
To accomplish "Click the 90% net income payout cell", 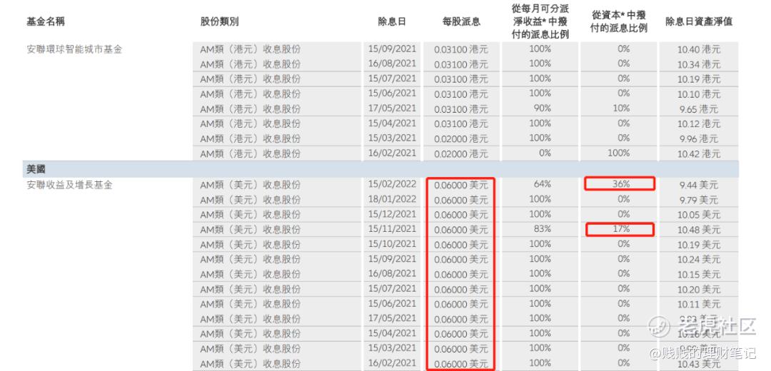I will coord(542,108).
